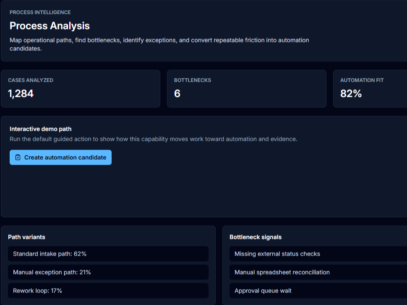Click the 'Run the default guided action' description
The width and height of the screenshot is (407, 305).
(x=154, y=139)
